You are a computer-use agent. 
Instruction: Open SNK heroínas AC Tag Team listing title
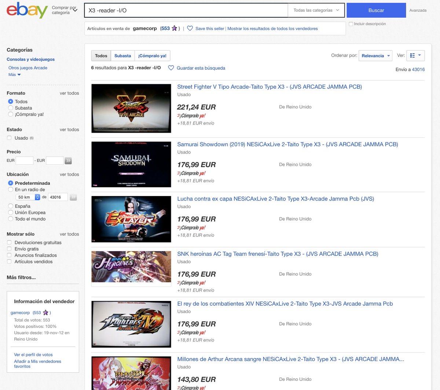click(x=278, y=254)
